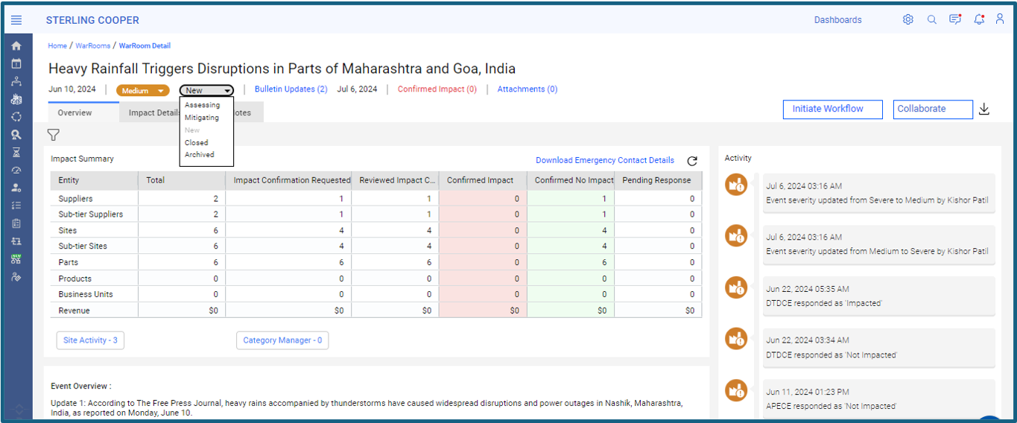The height and width of the screenshot is (423, 1017).
Task: Open settings gear in top bar
Action: 907,20
